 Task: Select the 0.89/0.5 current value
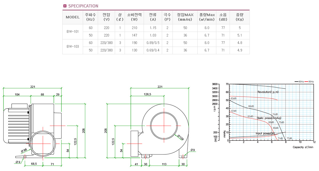[153, 43]
